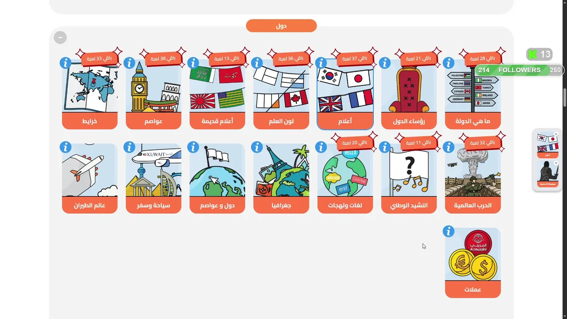Image resolution: width=567 pixels, height=319 pixels.
Task: Open info icon on the رؤساء الدول card
Action: point(384,63)
